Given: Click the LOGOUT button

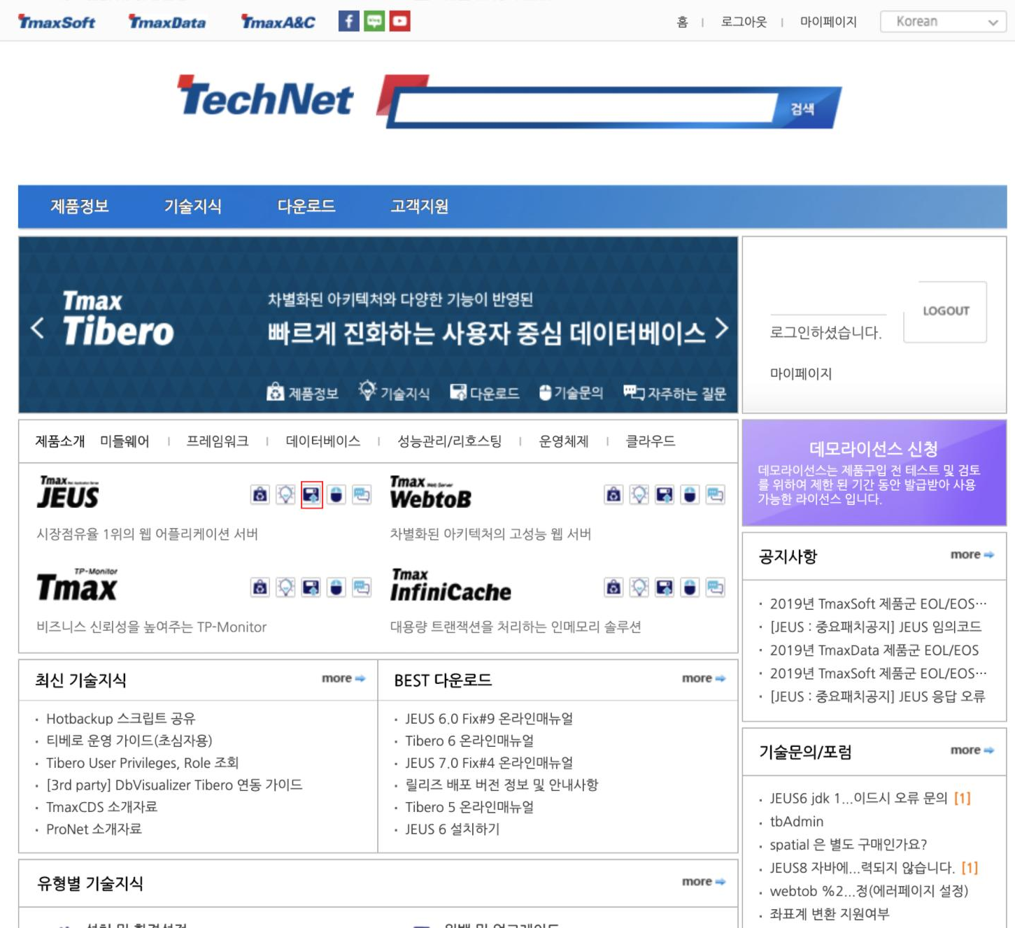Looking at the screenshot, I should click(x=946, y=311).
